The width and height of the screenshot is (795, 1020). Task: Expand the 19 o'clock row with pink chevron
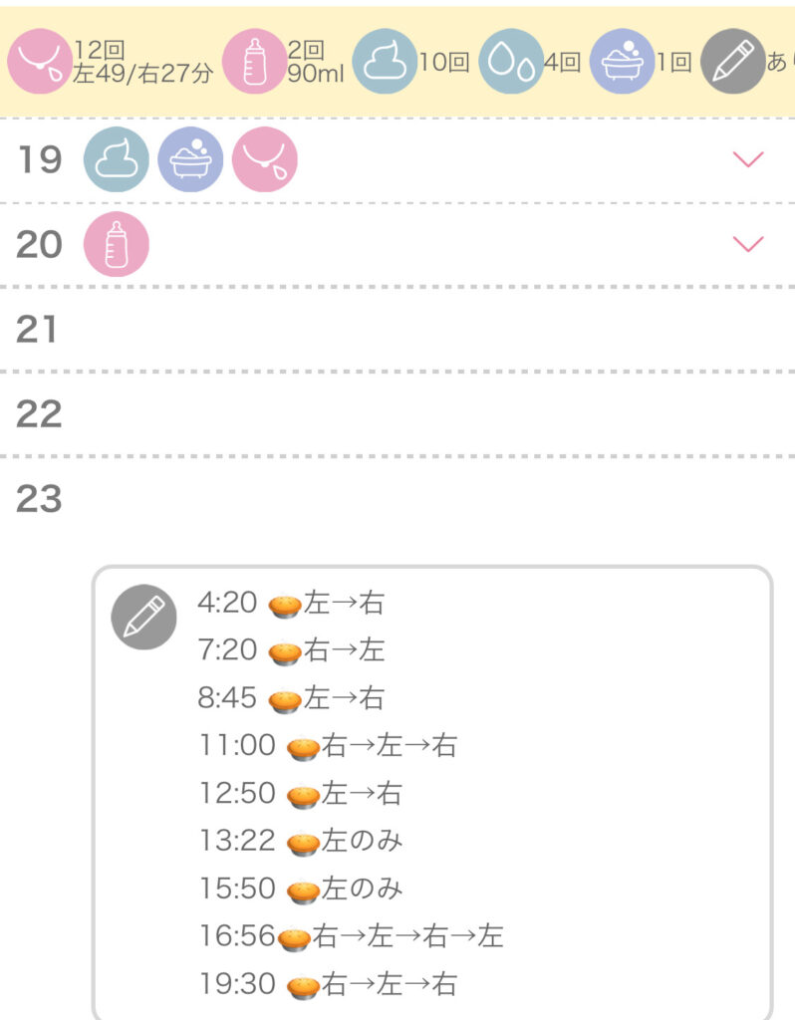(x=748, y=159)
